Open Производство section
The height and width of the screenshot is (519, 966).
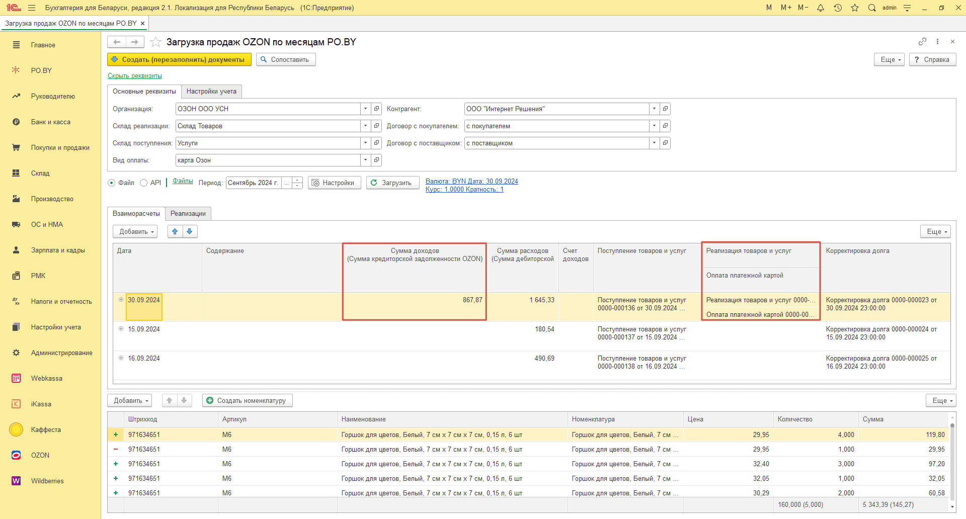(52, 199)
